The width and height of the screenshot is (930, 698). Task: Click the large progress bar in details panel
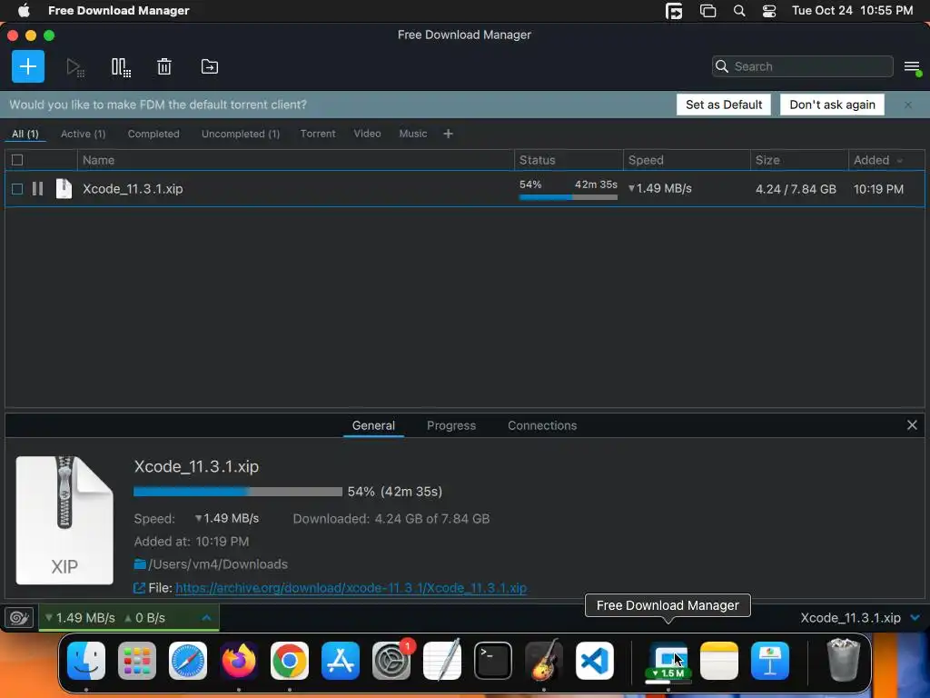point(238,492)
